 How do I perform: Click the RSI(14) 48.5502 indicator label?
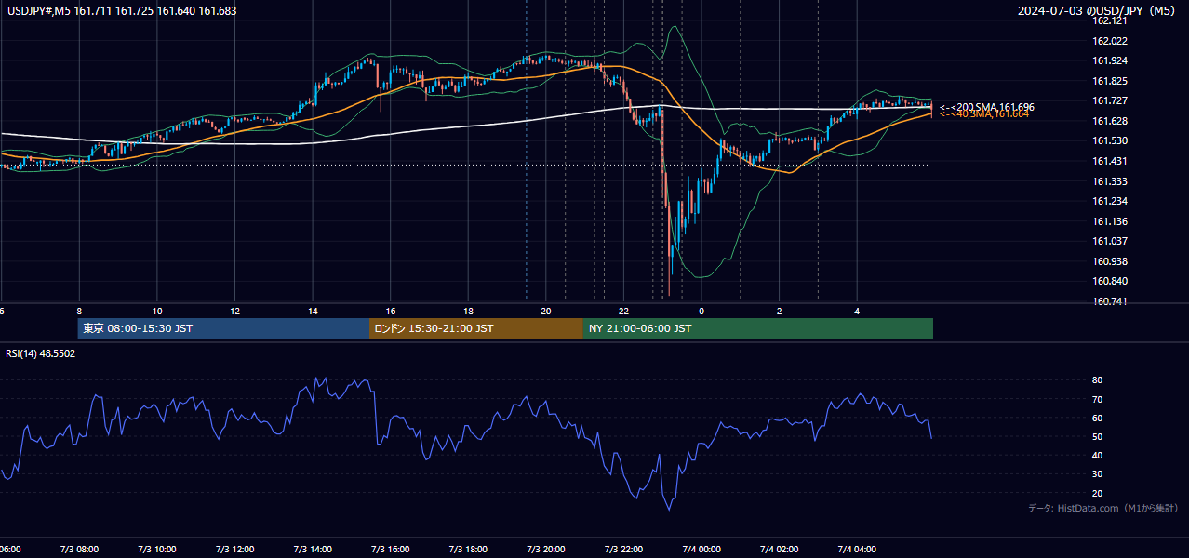(41, 353)
